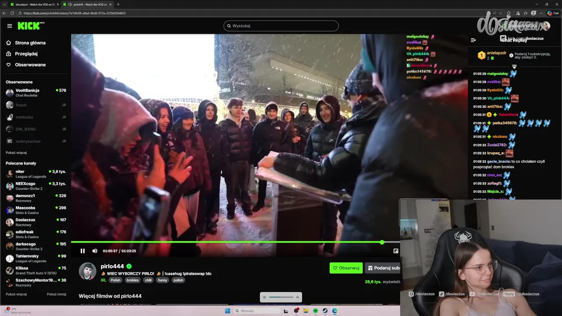Open Mascoobs Slots & Casino channel
Viewport: 562px width, 316px height.
coord(36,210)
